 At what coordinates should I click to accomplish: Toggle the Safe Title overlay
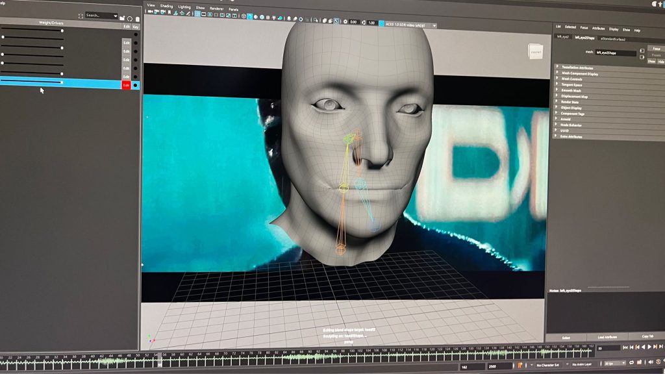(234, 16)
